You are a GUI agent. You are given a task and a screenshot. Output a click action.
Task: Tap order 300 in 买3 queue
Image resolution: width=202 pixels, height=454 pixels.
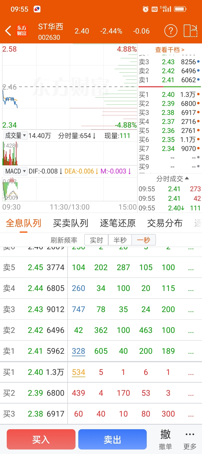168,414
